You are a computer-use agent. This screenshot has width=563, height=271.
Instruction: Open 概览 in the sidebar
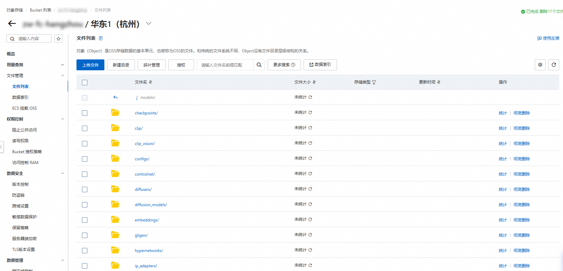(11, 54)
